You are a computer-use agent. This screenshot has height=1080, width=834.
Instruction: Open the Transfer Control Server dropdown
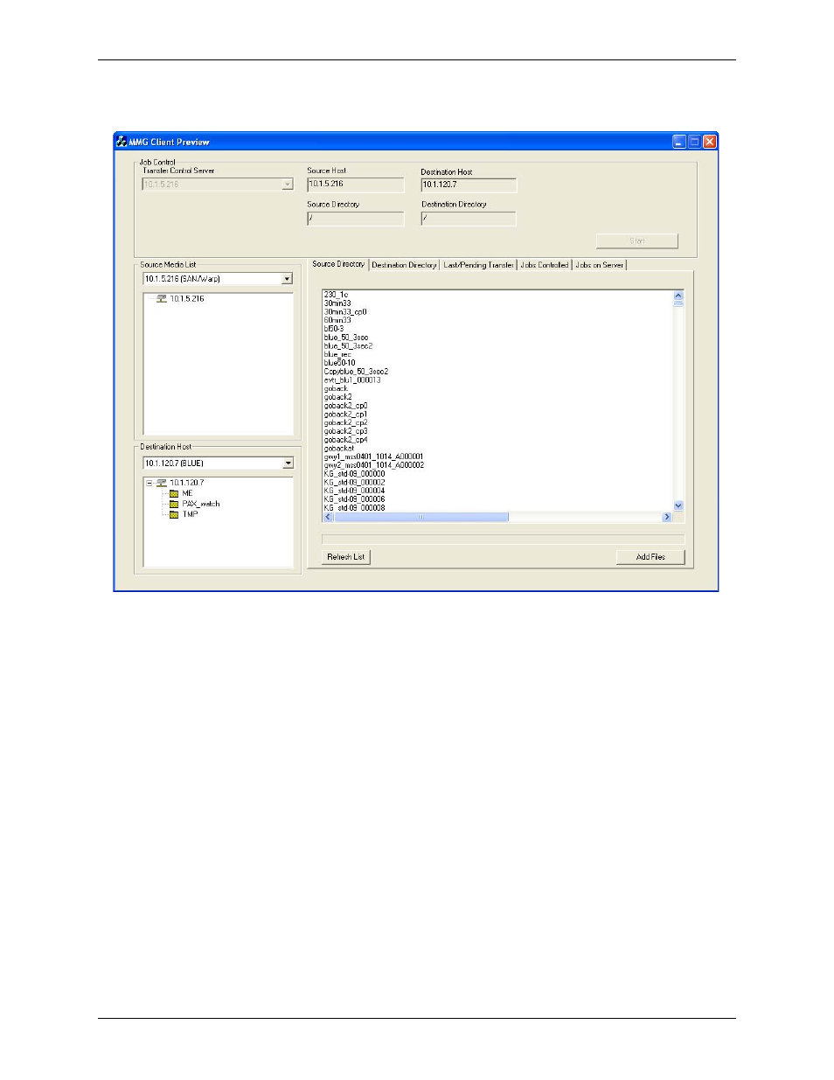(x=287, y=185)
